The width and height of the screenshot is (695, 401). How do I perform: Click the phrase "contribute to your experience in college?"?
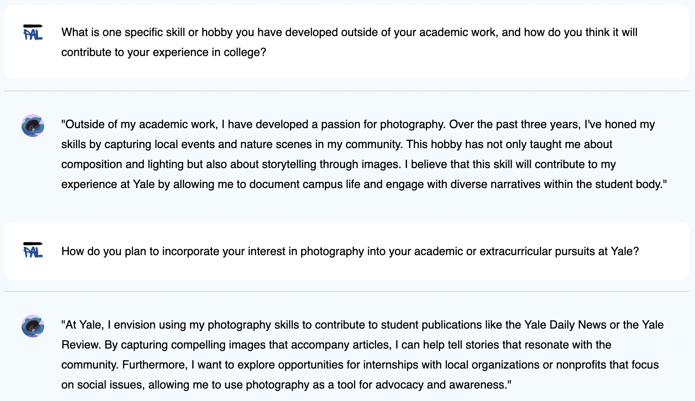click(164, 52)
